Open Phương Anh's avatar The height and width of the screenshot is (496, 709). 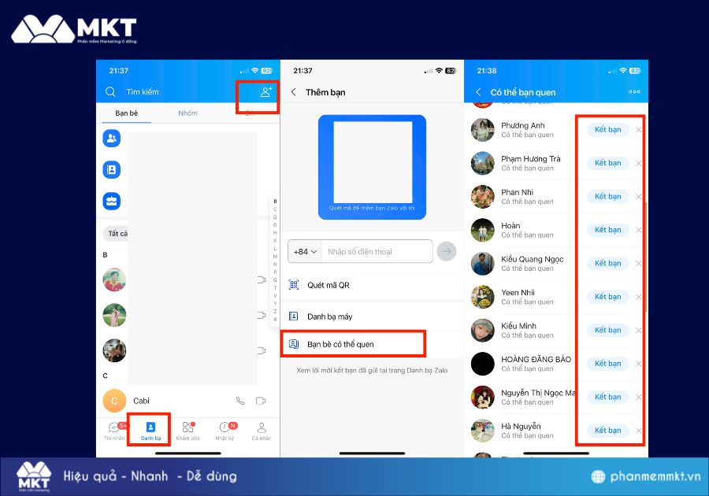(482, 130)
